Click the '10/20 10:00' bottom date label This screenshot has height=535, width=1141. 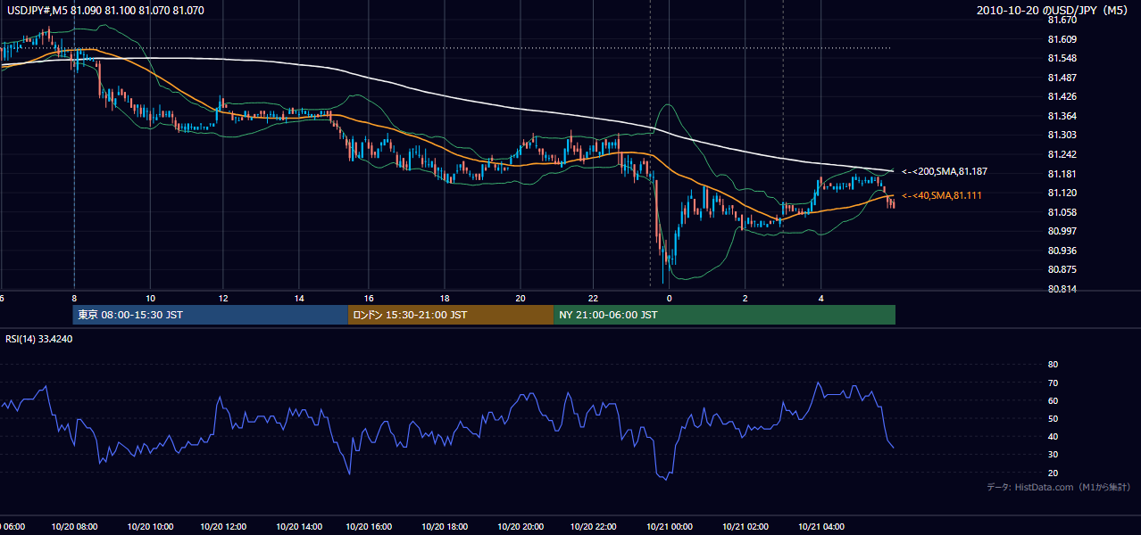pos(149,527)
